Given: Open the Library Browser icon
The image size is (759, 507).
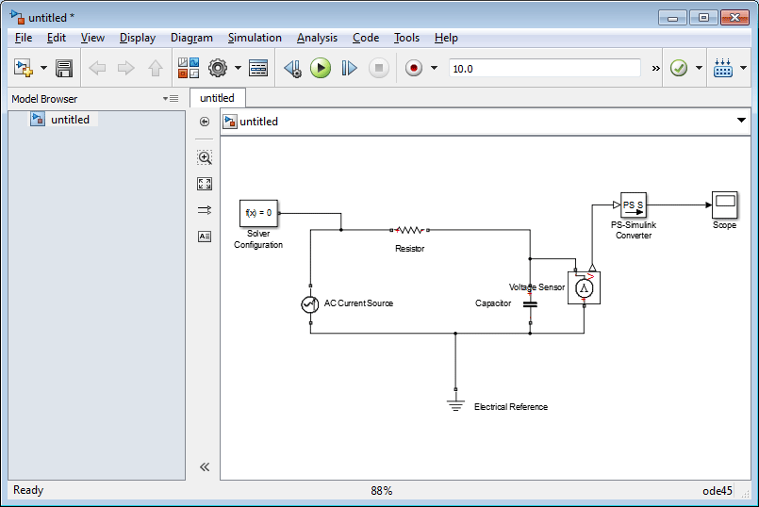Looking at the screenshot, I should 189,68.
